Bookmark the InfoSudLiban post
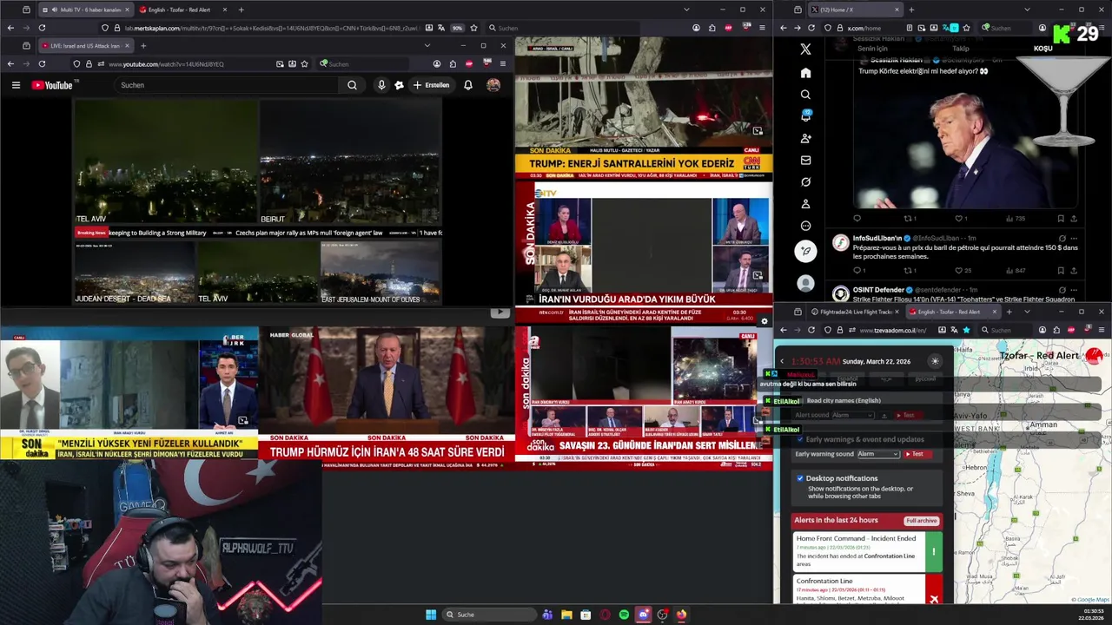 point(1061,270)
